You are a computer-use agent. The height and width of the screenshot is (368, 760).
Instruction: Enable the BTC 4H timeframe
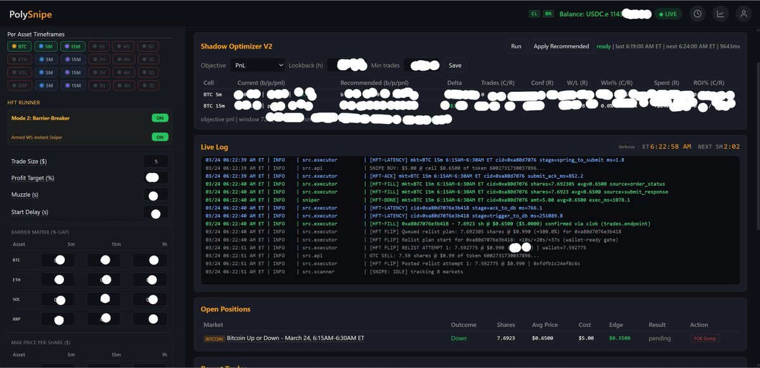(123, 46)
